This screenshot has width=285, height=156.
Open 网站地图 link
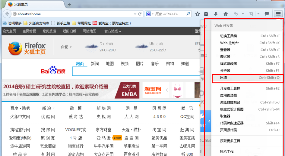coord(89,31)
